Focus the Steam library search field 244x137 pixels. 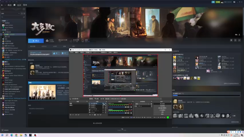point(12,17)
